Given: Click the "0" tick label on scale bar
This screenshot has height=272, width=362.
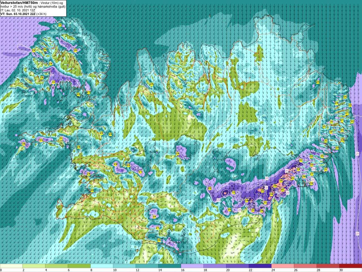Looking at the screenshot, I should [1, 270].
